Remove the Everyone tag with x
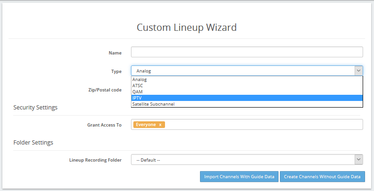 click(160, 125)
